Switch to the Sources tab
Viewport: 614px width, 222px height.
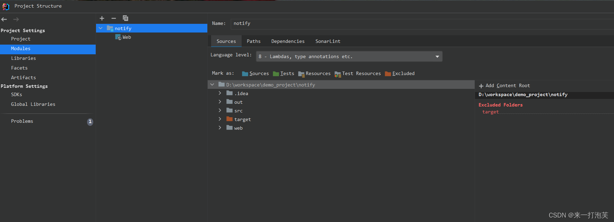tap(226, 41)
